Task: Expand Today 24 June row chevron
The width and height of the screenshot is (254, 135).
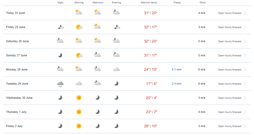Action: point(245,13)
